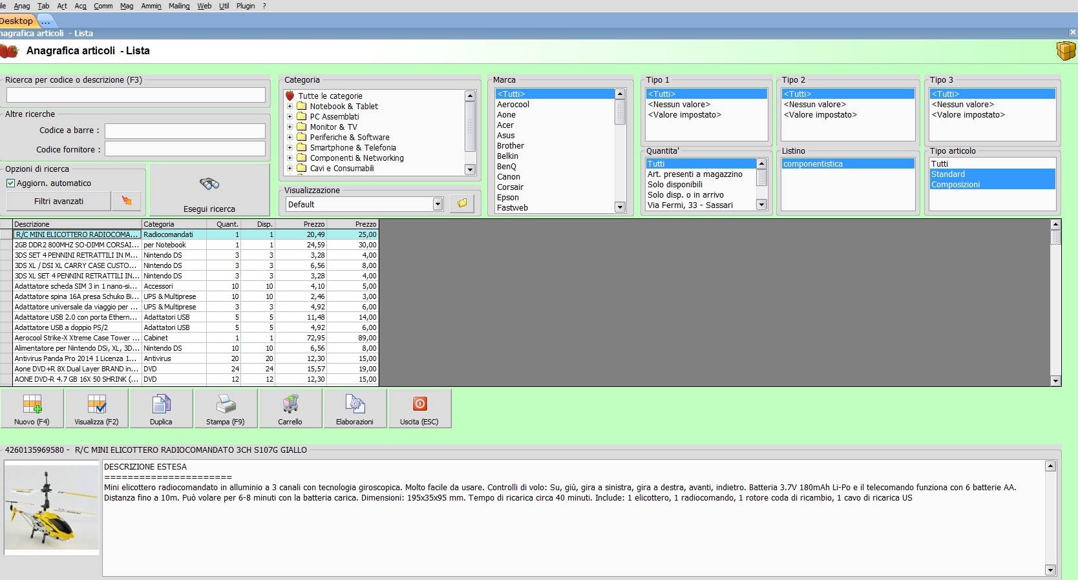This screenshot has height=580, width=1078.
Task: Click the yellow helicopter product thumbnail
Action: (52, 507)
